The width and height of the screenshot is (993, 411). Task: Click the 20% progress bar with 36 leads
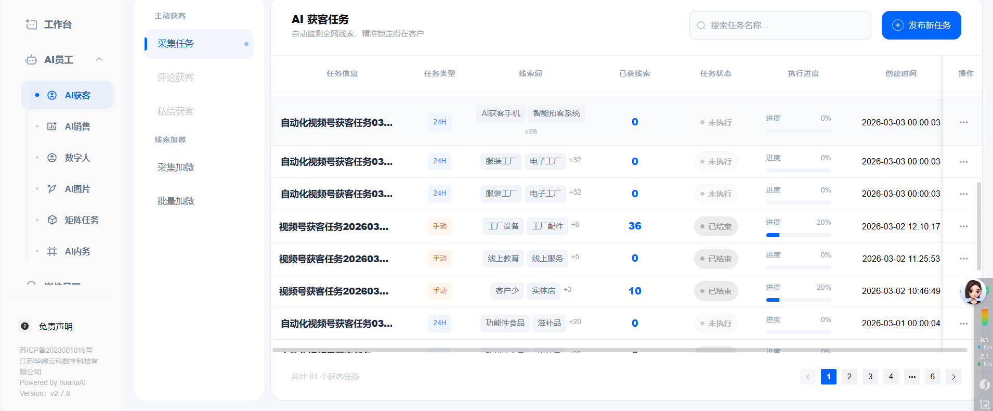[x=798, y=235]
